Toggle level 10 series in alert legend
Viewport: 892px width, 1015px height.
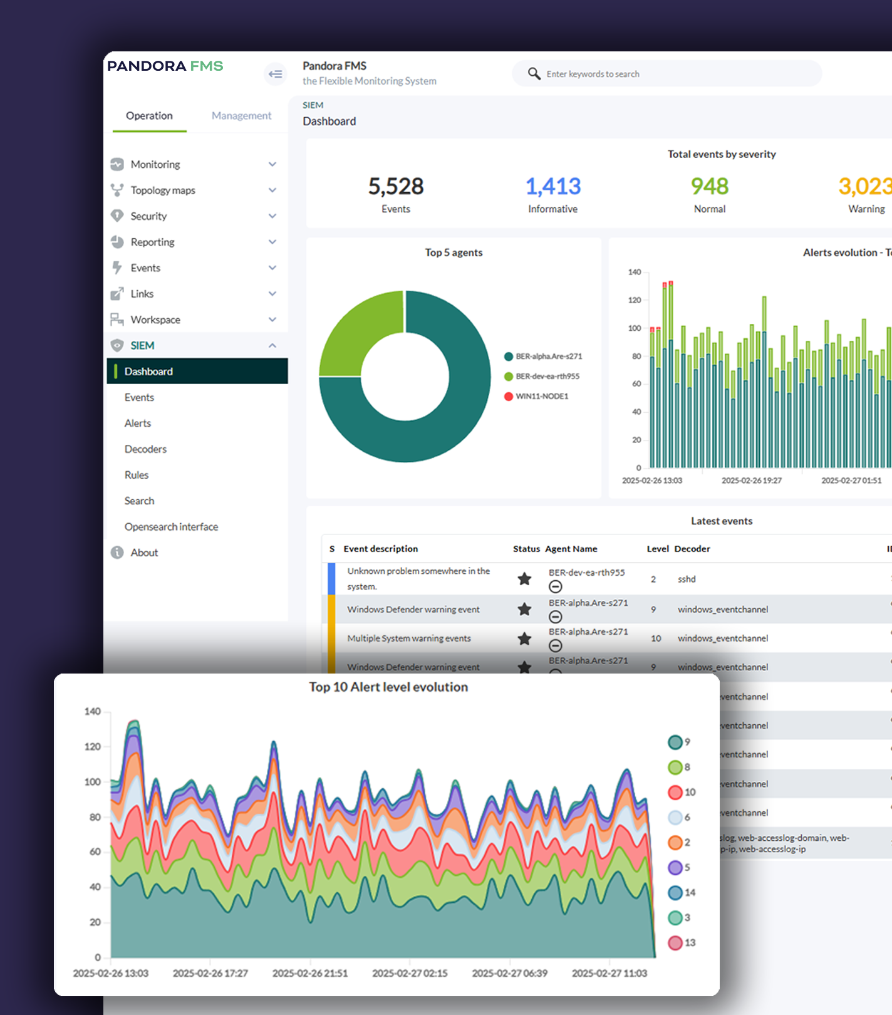click(x=682, y=793)
